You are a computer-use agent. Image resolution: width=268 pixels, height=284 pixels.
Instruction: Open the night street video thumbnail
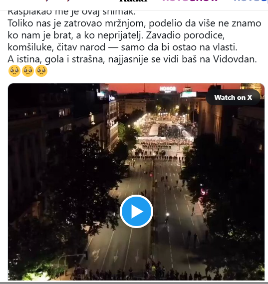pos(136,182)
